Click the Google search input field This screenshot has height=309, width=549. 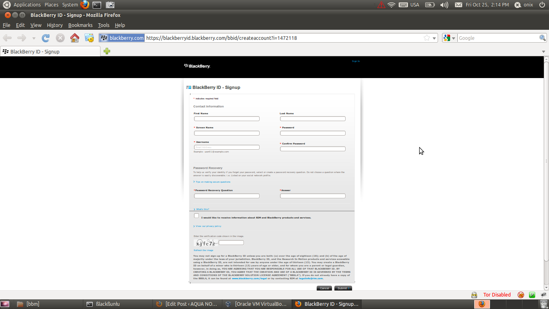[498, 38]
